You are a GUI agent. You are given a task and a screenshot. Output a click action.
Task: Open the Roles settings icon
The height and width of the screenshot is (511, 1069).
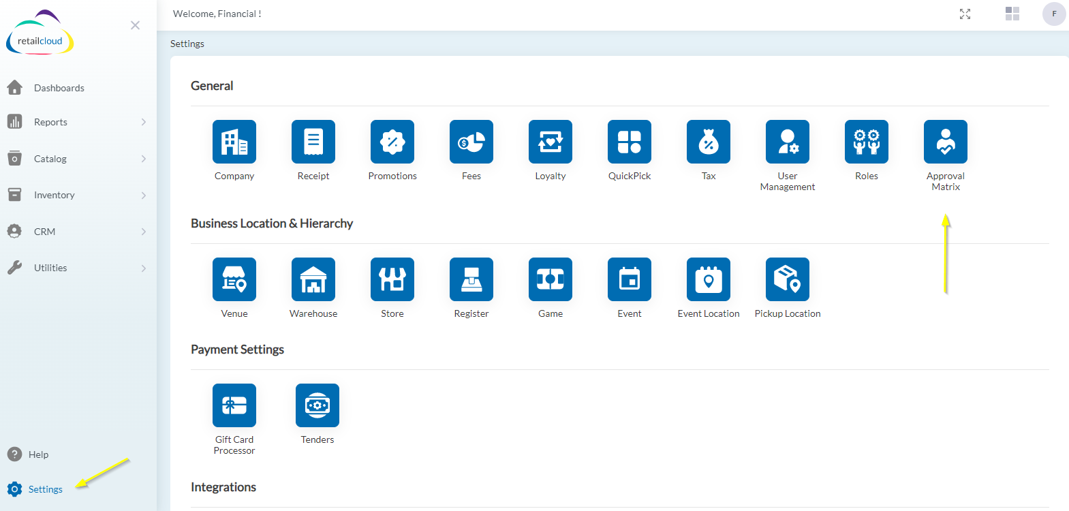point(867,142)
